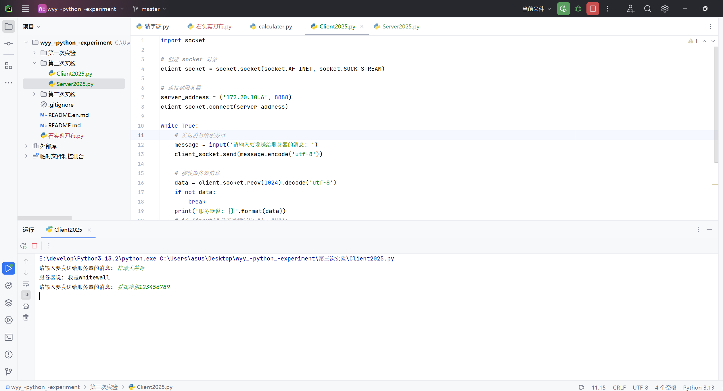Click the Debug bug icon in toolbar

[x=578, y=9]
